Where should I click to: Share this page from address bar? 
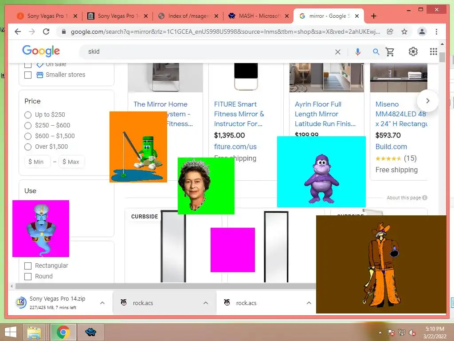(390, 32)
